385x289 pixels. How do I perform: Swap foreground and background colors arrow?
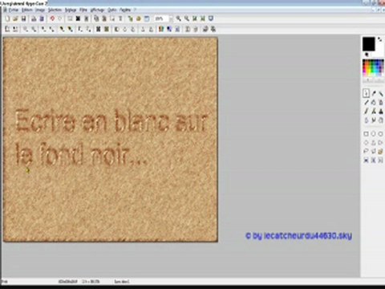click(380, 39)
